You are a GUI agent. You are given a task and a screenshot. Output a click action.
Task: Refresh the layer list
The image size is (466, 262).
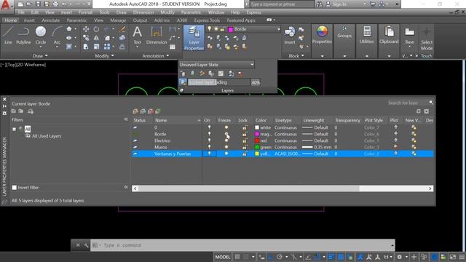point(419,111)
